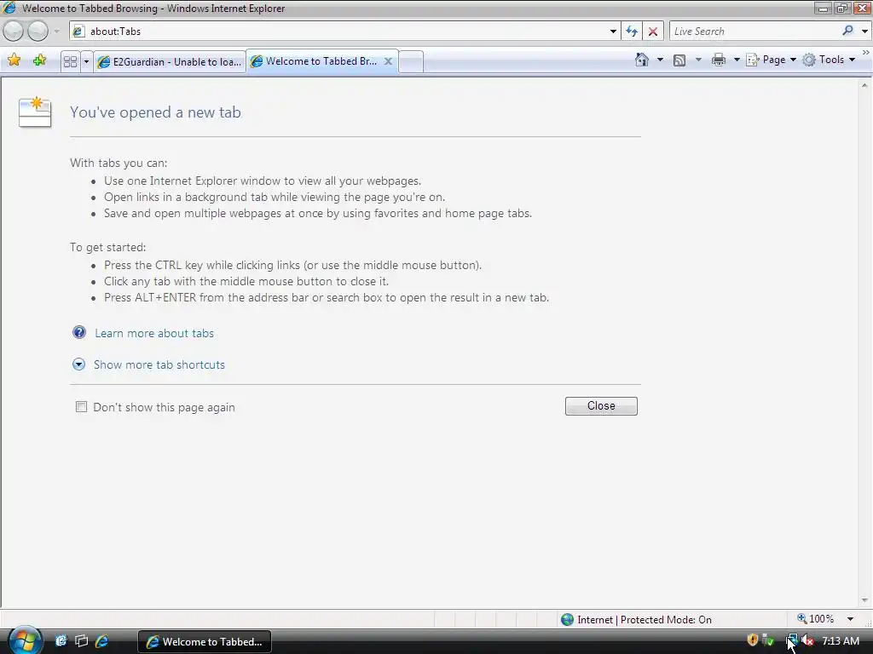
Task: Click the muted volume tray icon
Action: 807,640
